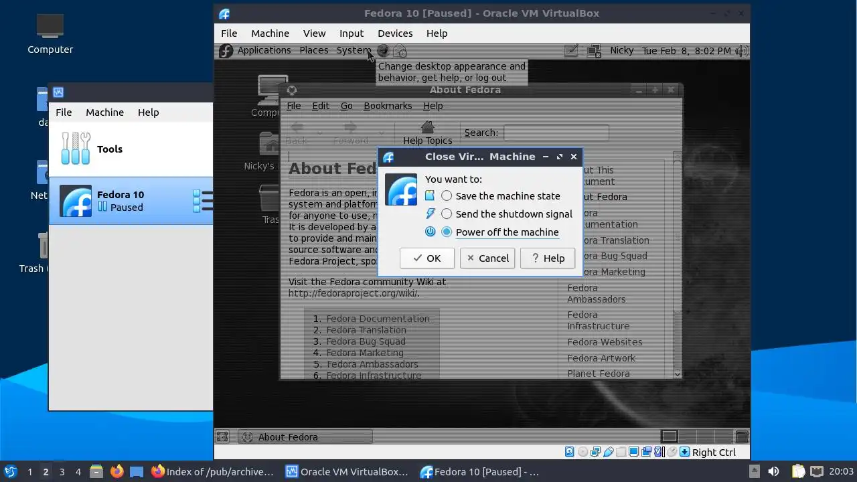Confirm the close dialog with OK
The width and height of the screenshot is (857, 482).
point(427,258)
